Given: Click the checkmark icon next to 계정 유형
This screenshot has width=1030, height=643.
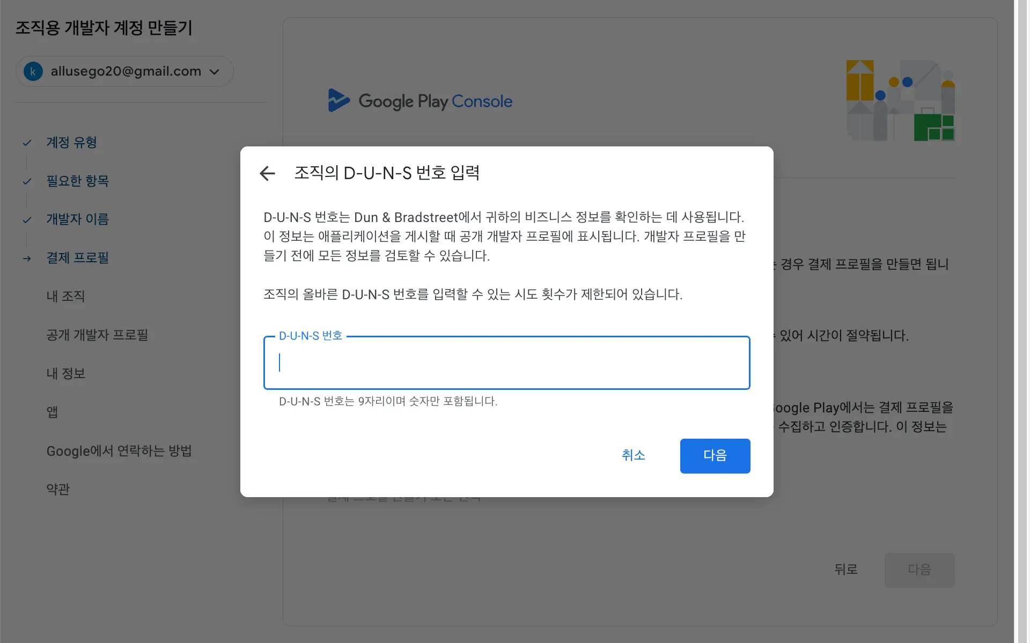Looking at the screenshot, I should coord(27,143).
